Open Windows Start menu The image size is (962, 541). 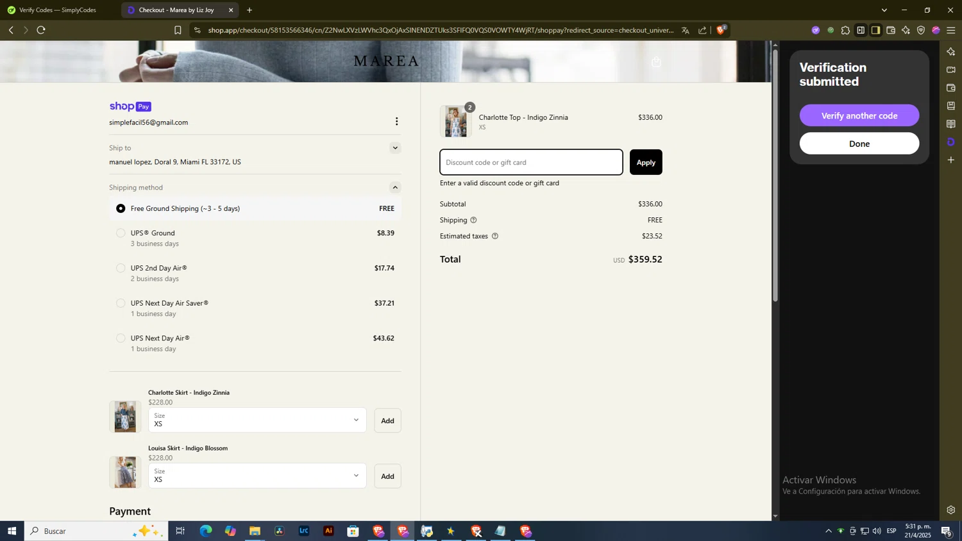click(x=12, y=531)
